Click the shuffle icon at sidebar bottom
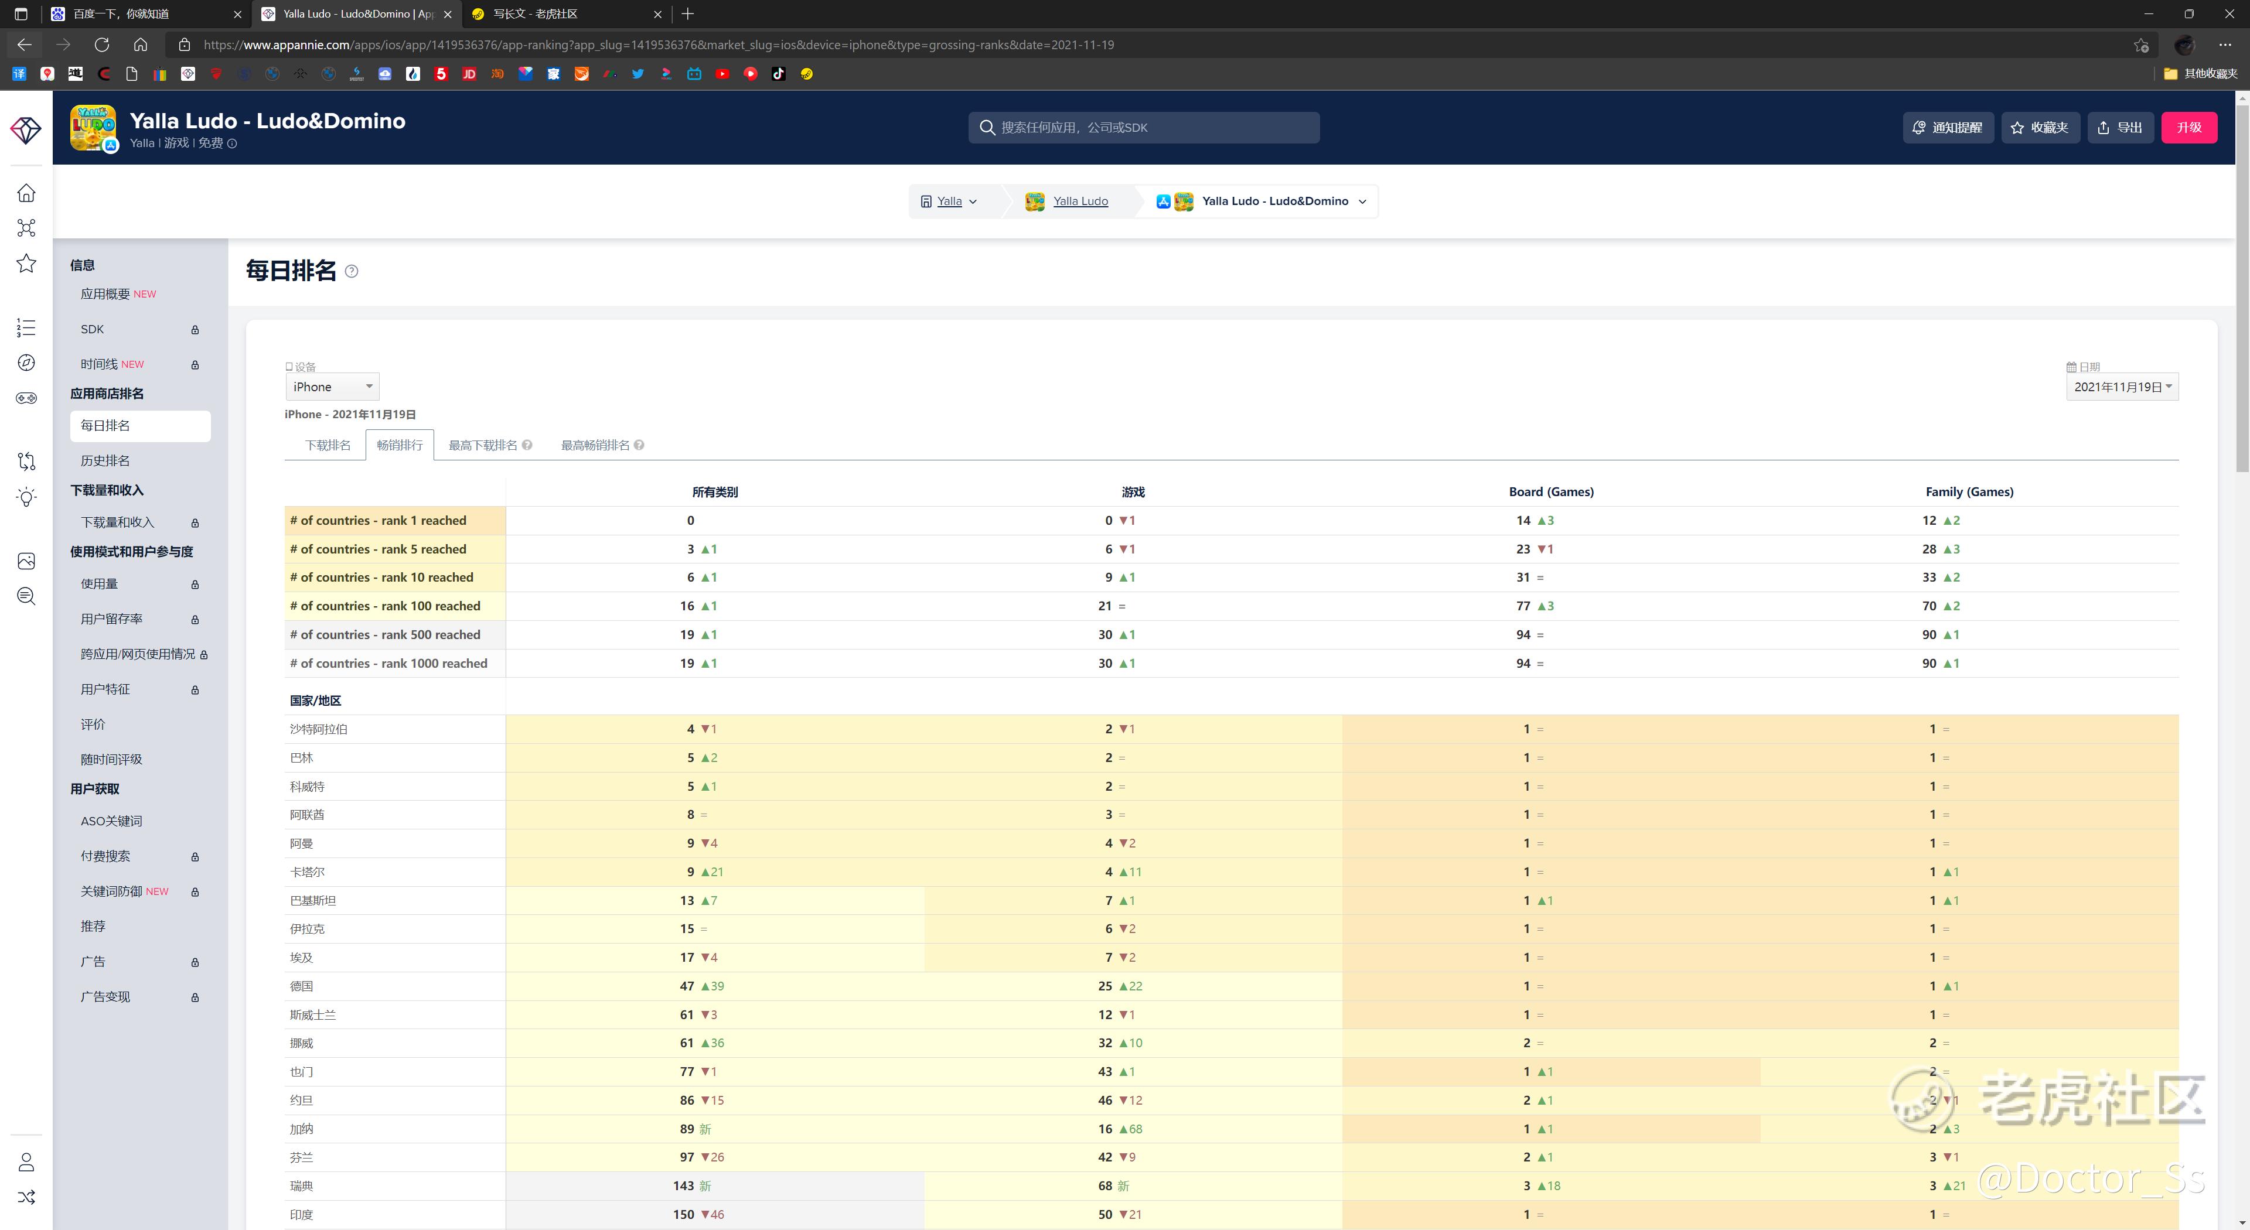 coord(26,1197)
